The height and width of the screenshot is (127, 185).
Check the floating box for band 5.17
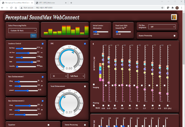point(153,105)
